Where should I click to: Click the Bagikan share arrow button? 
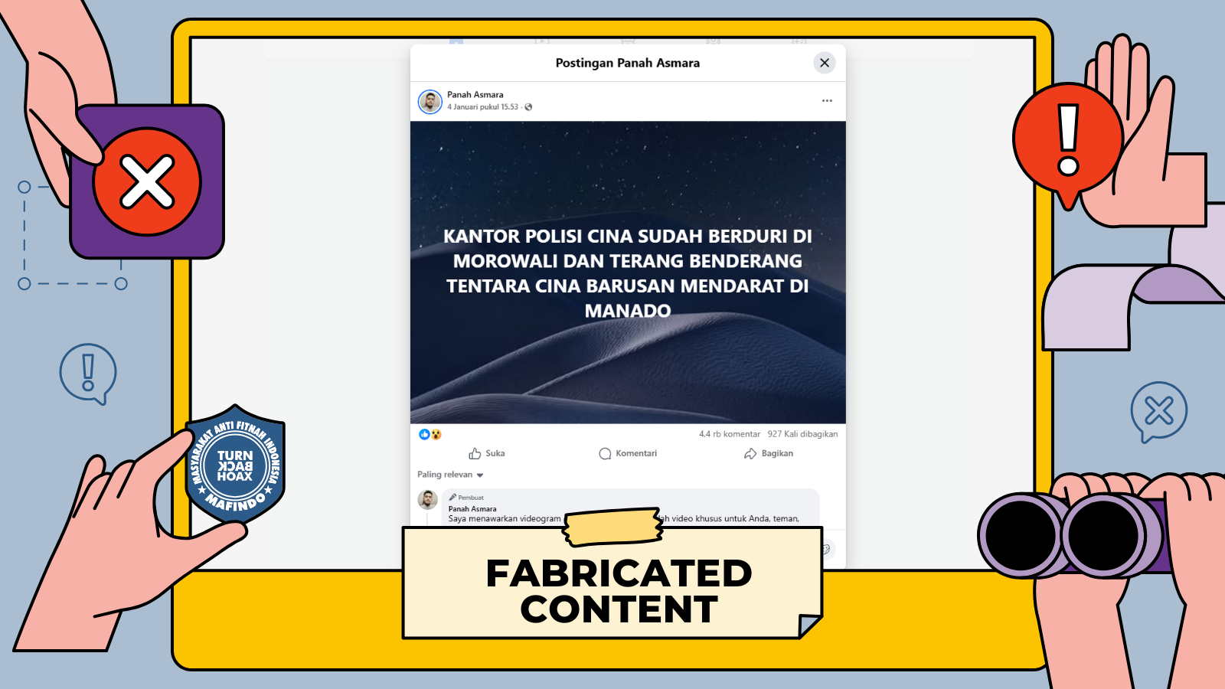point(768,453)
